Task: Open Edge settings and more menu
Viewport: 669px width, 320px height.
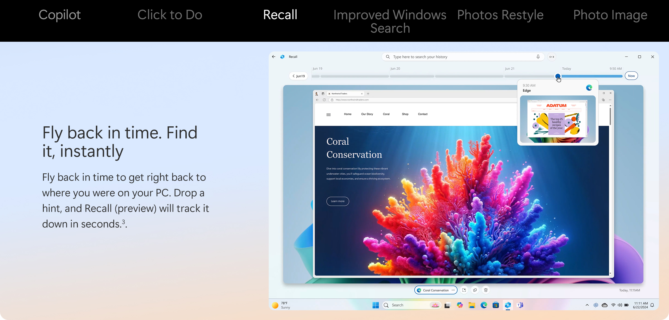Action: click(610, 100)
